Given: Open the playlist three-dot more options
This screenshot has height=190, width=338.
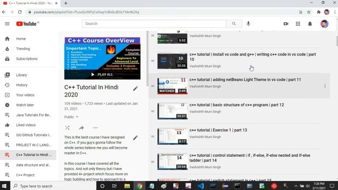Looking at the screenshot, I should pos(95,128).
